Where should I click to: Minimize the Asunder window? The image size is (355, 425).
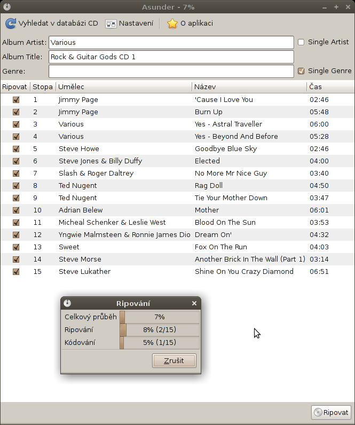325,7
